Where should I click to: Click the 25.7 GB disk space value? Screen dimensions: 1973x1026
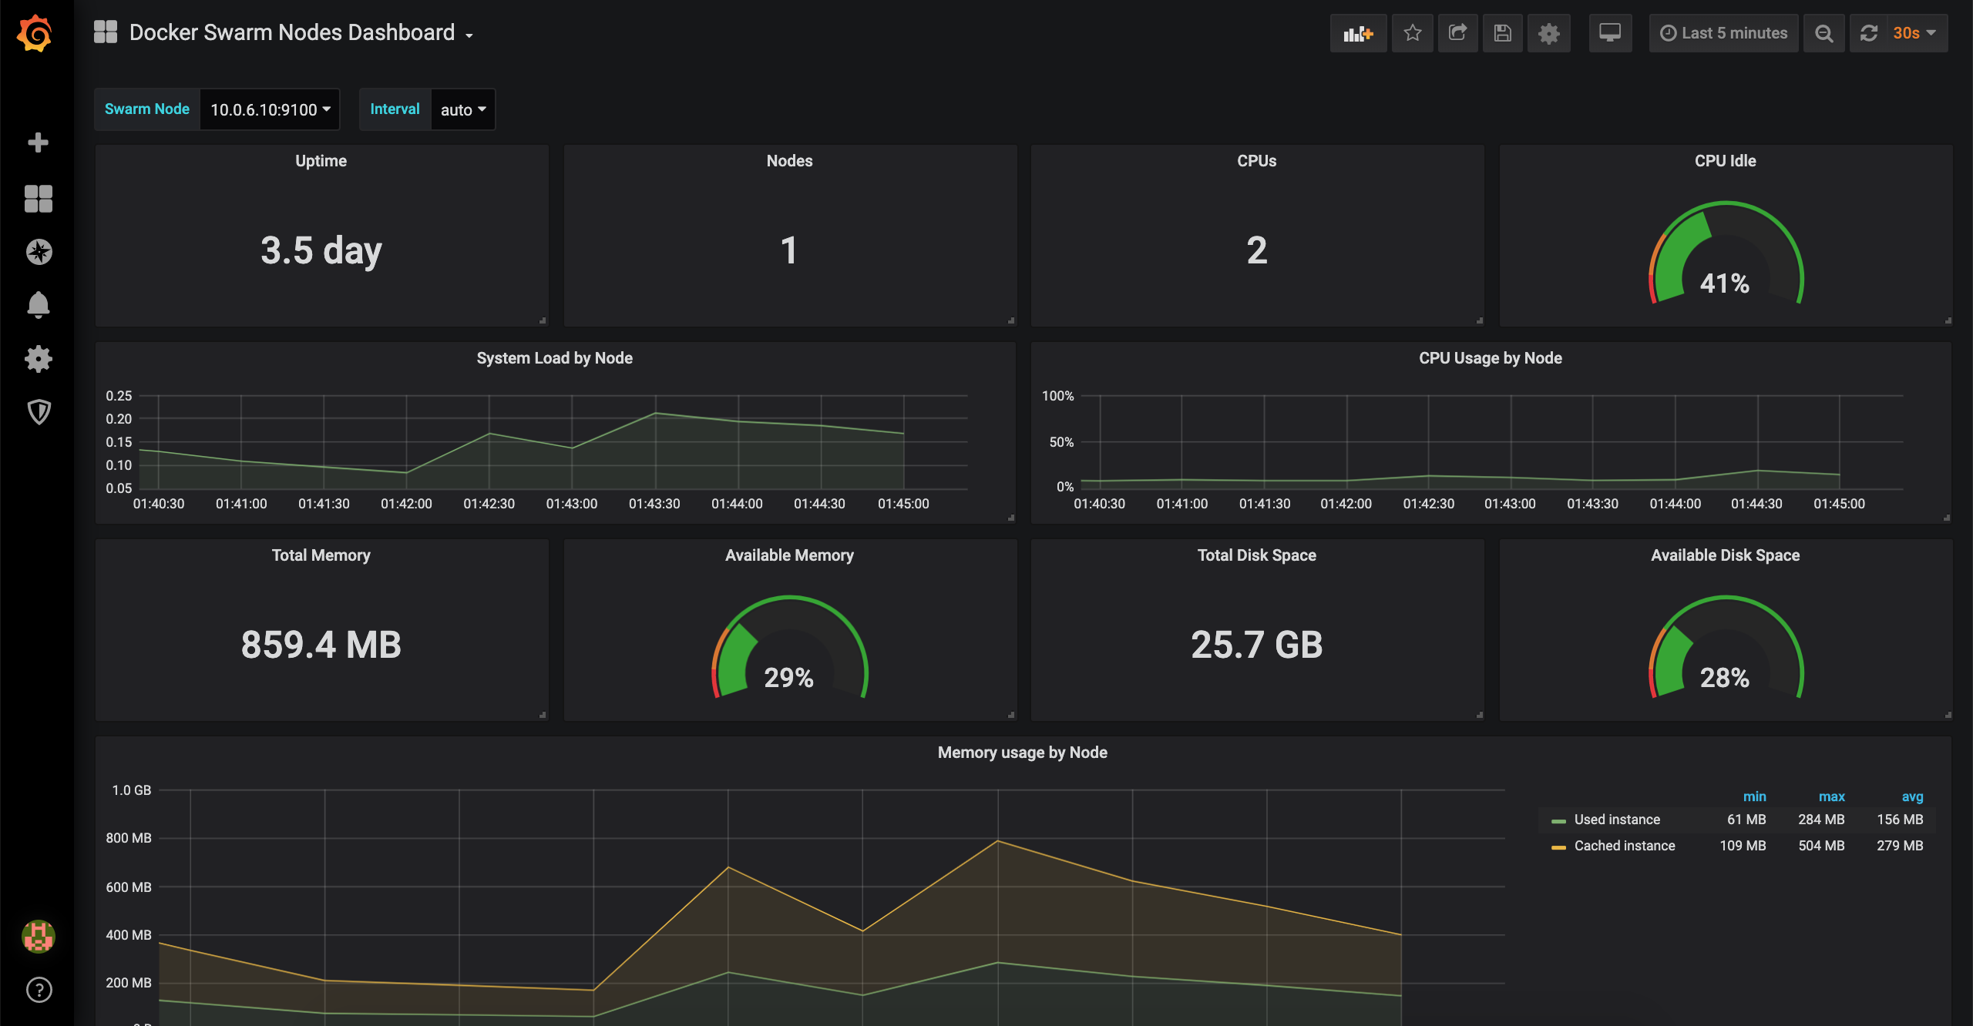click(x=1256, y=645)
